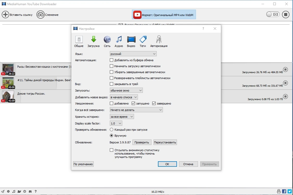Click the Отмена cancel button
Image resolution: width=293 pixels, height=195 pixels.
pos(188,164)
